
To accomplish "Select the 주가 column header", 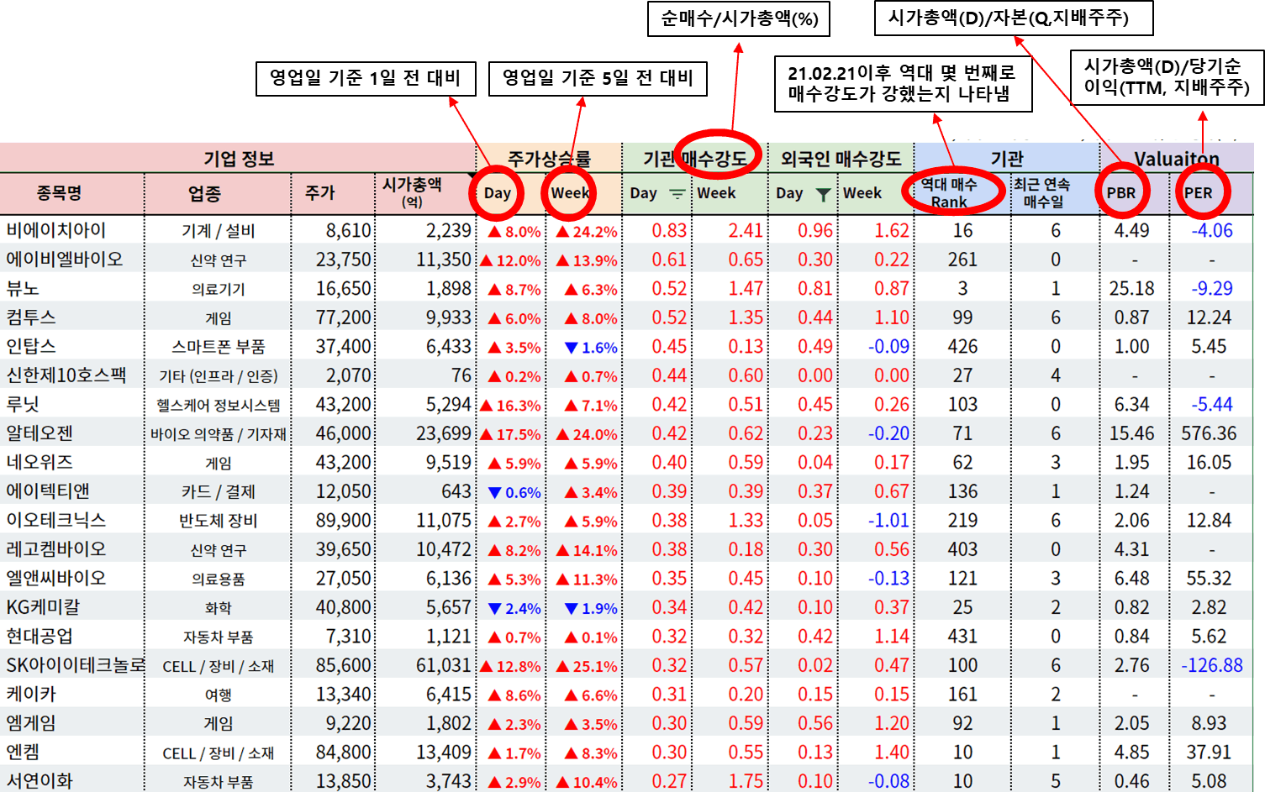I will click(319, 193).
